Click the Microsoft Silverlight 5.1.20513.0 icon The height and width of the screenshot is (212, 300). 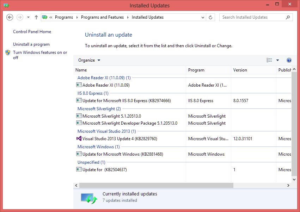(79, 116)
